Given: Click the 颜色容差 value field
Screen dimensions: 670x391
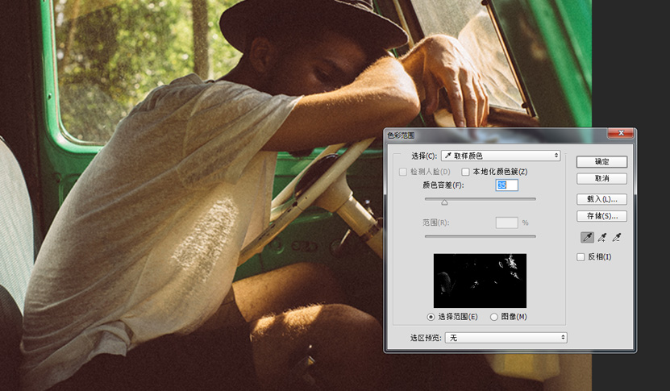Looking at the screenshot, I should (507, 185).
